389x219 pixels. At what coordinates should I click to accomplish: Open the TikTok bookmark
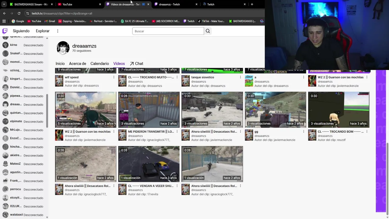click(x=211, y=21)
